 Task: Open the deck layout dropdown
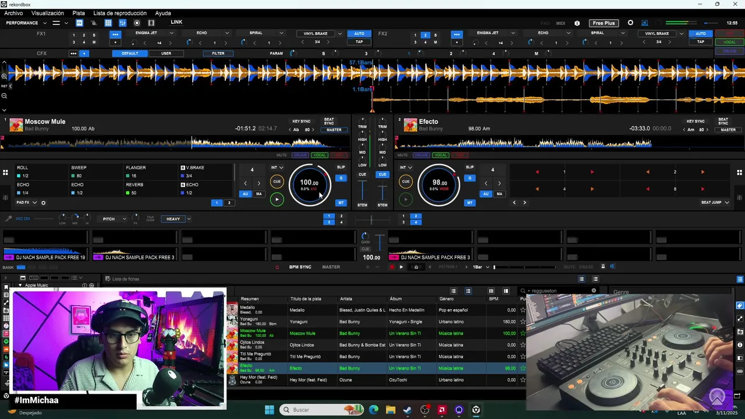[60, 23]
